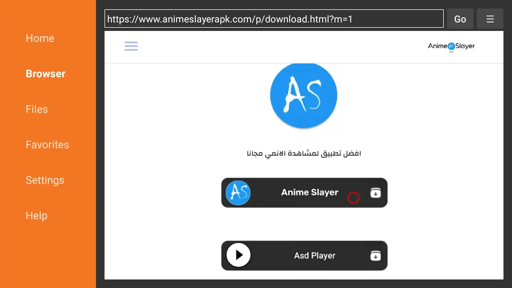Viewport: 512px width, 288px height.
Task: Click the Go button
Action: [460, 19]
